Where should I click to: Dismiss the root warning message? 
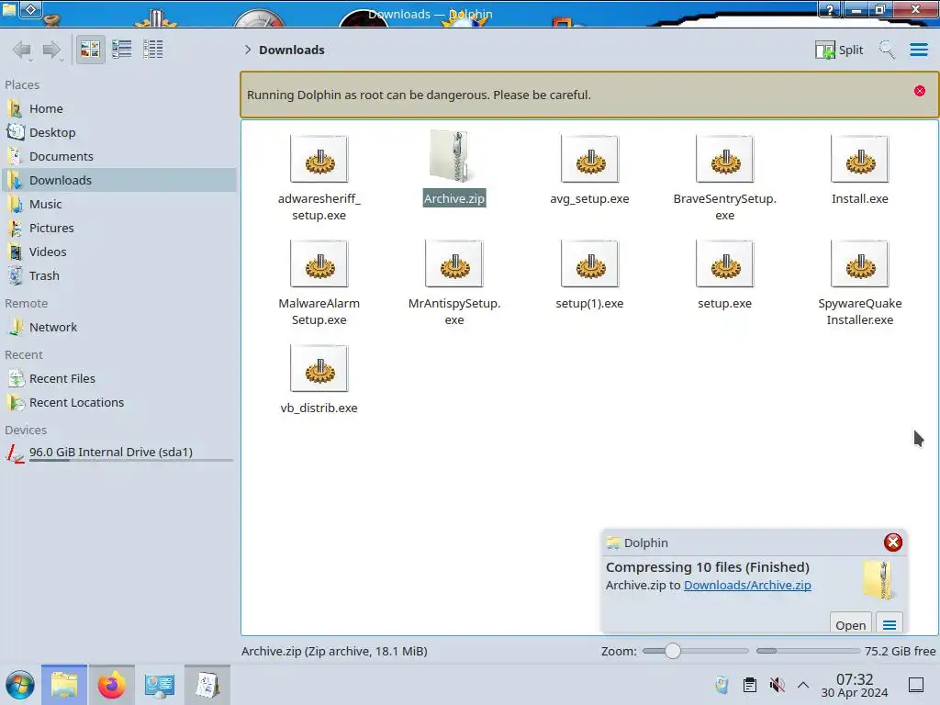pyautogui.click(x=920, y=91)
